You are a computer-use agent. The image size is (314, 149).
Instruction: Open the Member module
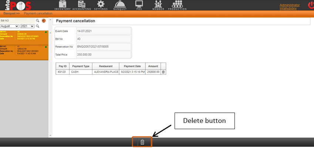pos(159,5)
